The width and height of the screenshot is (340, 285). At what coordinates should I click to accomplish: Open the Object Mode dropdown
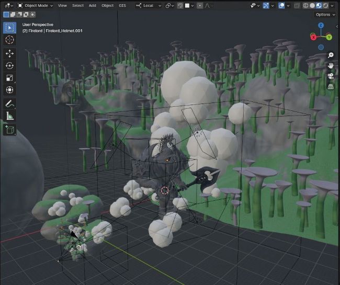click(35, 5)
